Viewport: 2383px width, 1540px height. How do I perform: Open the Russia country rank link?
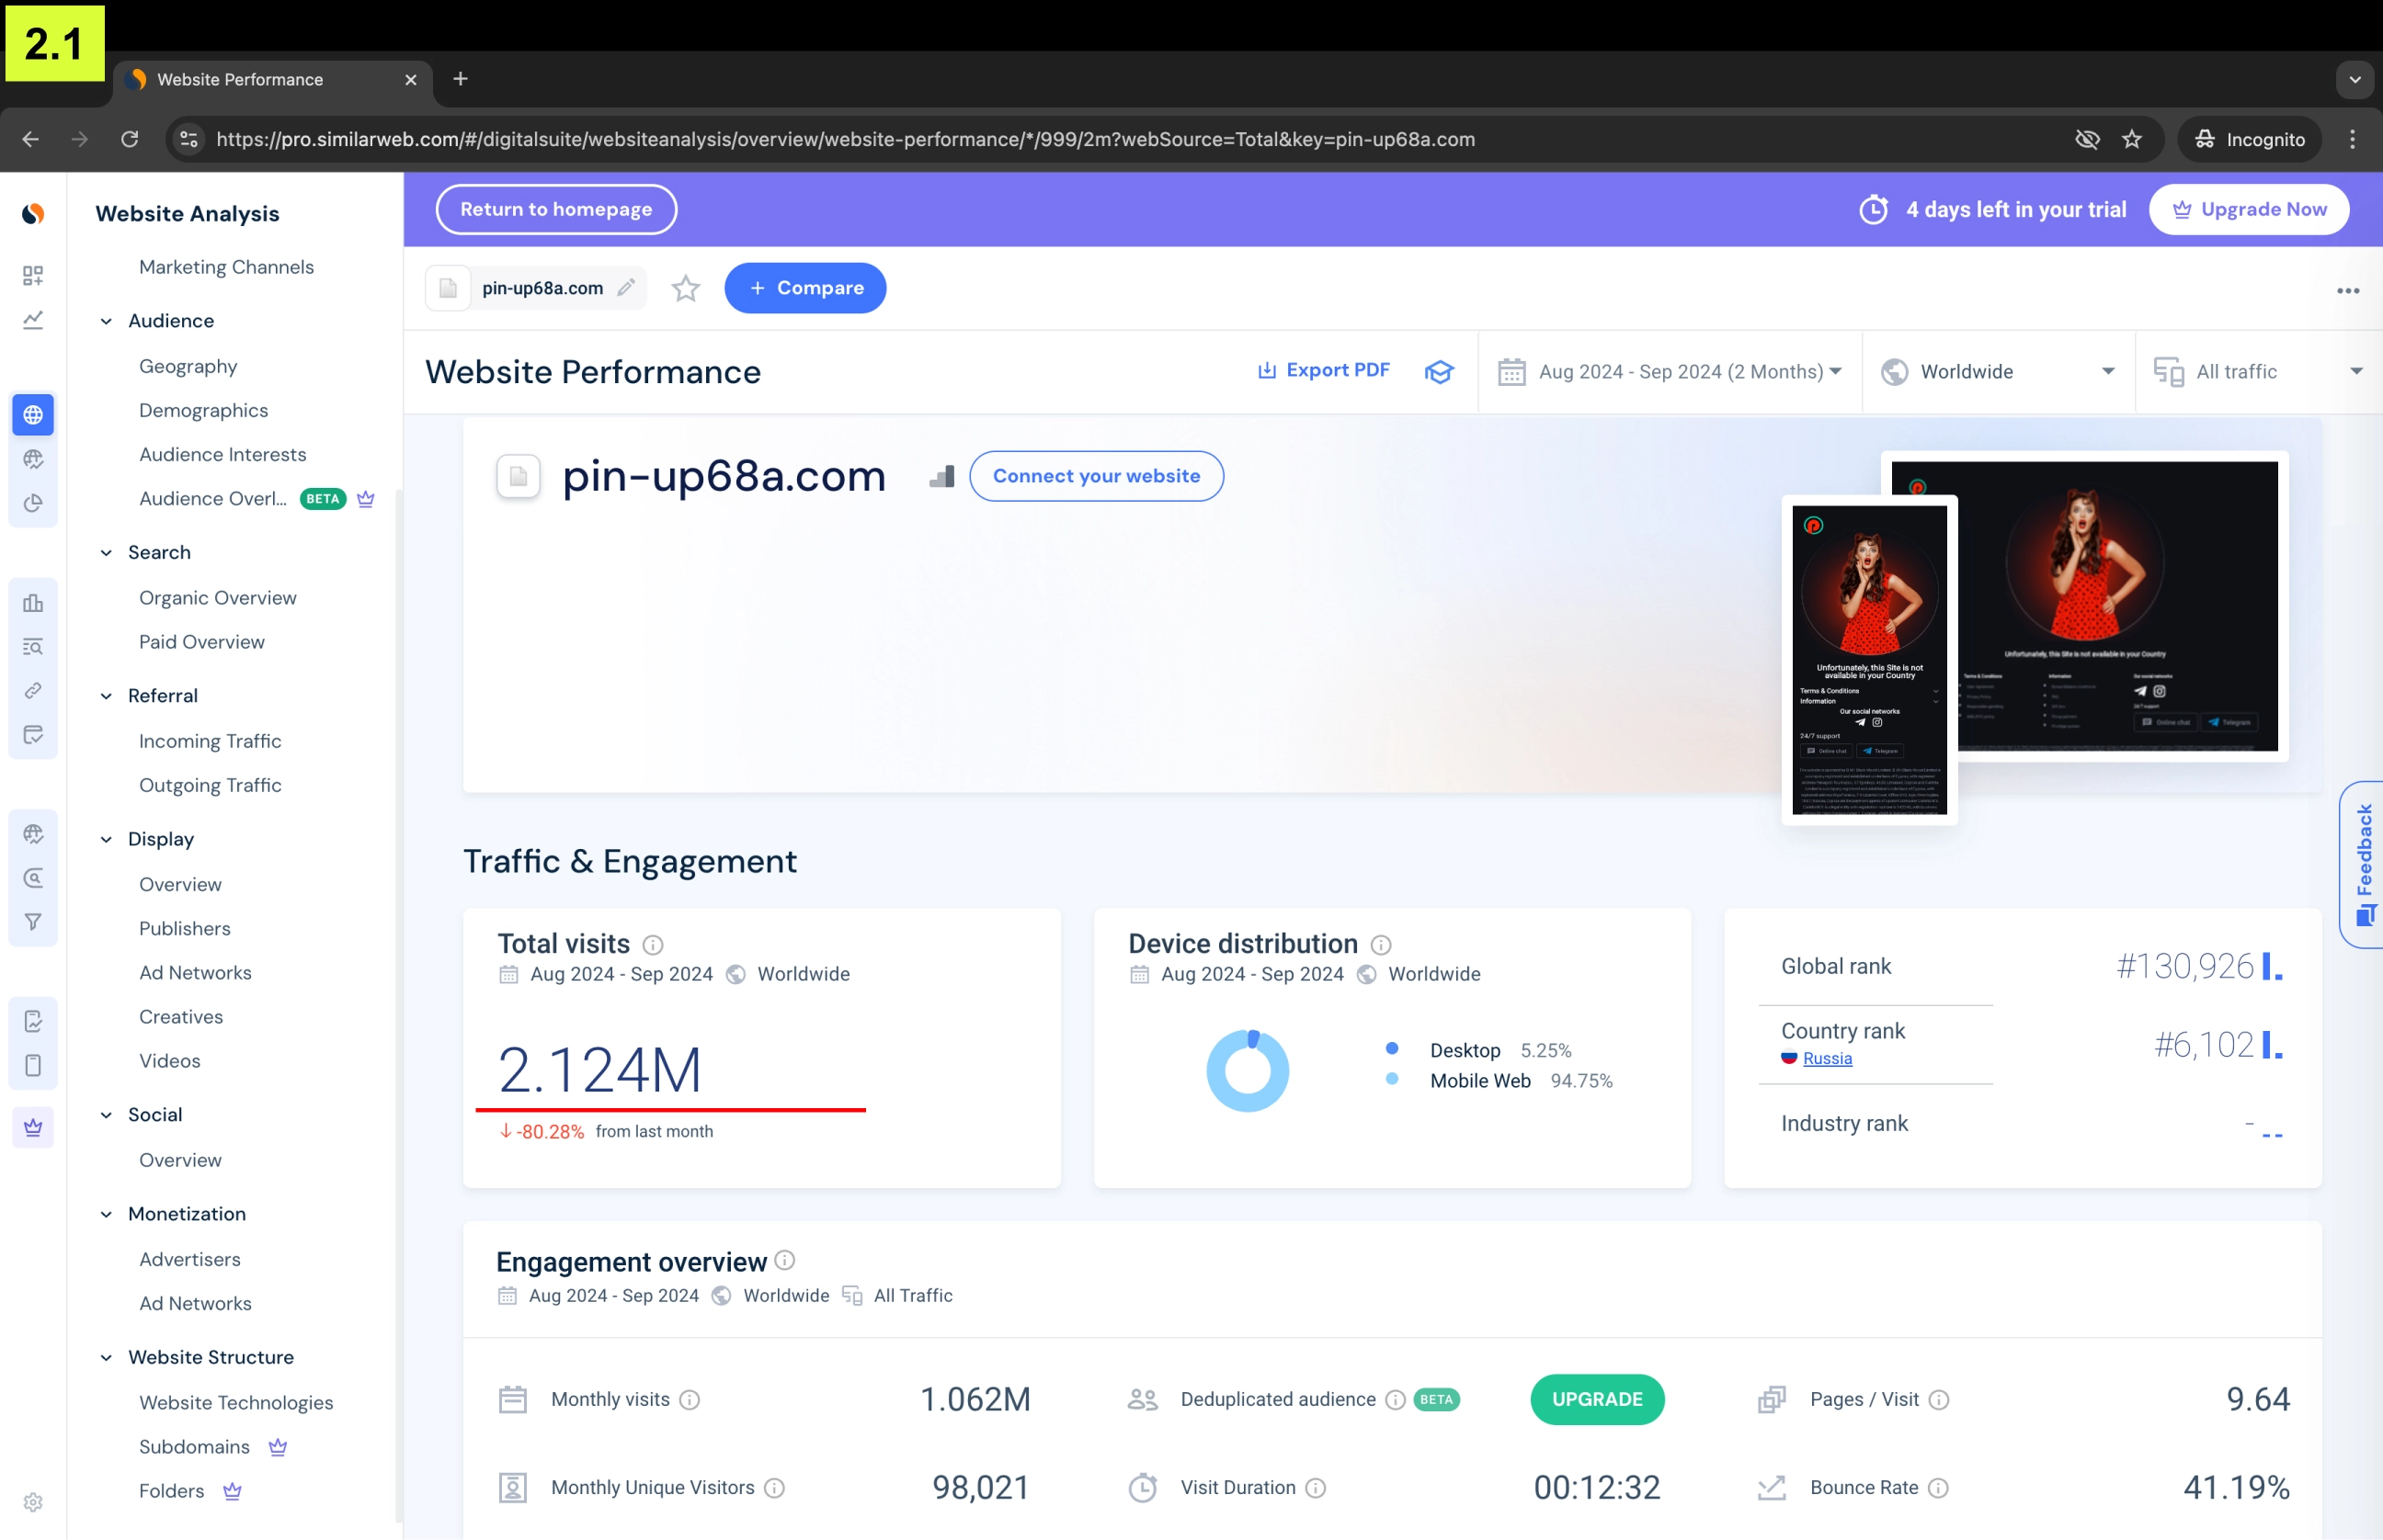pos(1825,1059)
